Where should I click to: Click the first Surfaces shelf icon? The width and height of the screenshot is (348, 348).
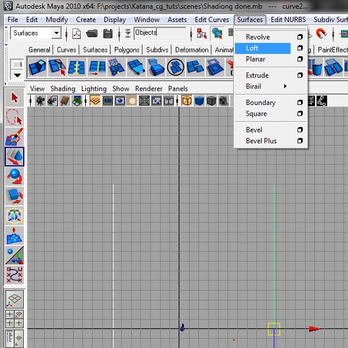[x=37, y=67]
